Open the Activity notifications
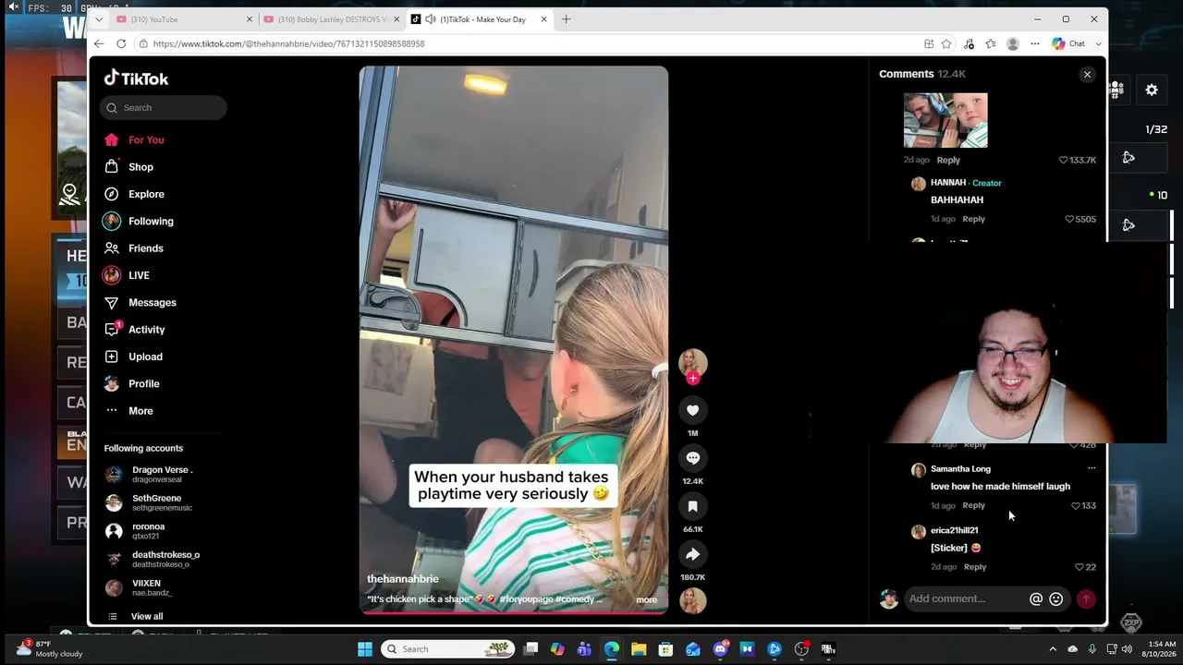This screenshot has height=665, width=1183. pos(146,330)
